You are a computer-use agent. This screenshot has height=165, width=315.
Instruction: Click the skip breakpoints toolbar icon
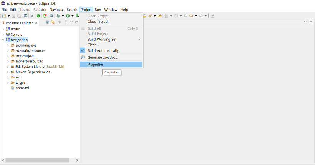point(32,16)
